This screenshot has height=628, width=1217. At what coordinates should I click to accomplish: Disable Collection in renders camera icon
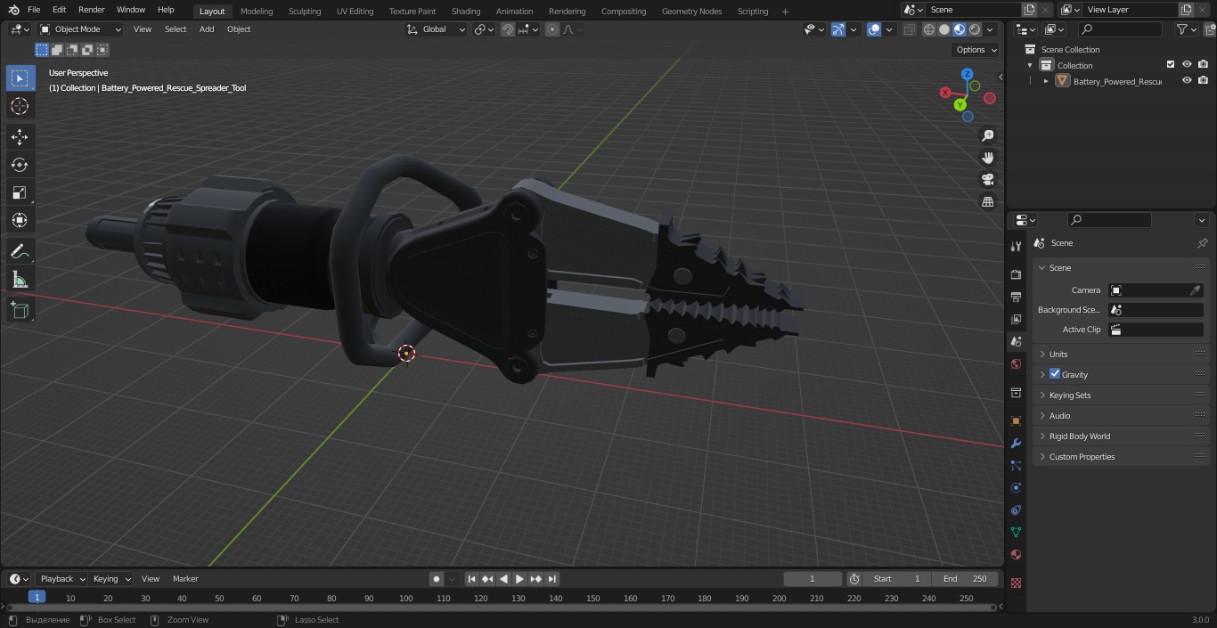point(1203,65)
